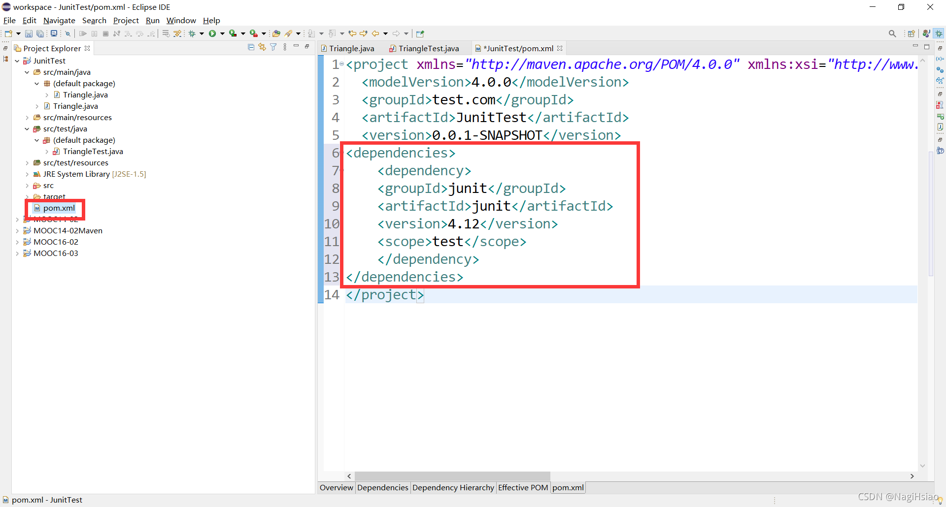Image resolution: width=946 pixels, height=507 pixels.
Task: Click the Open Perspective icon
Action: pos(912,33)
